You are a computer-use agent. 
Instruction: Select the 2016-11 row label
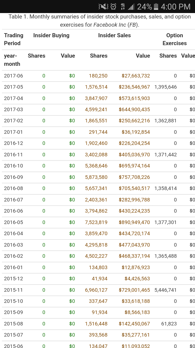[14, 155]
